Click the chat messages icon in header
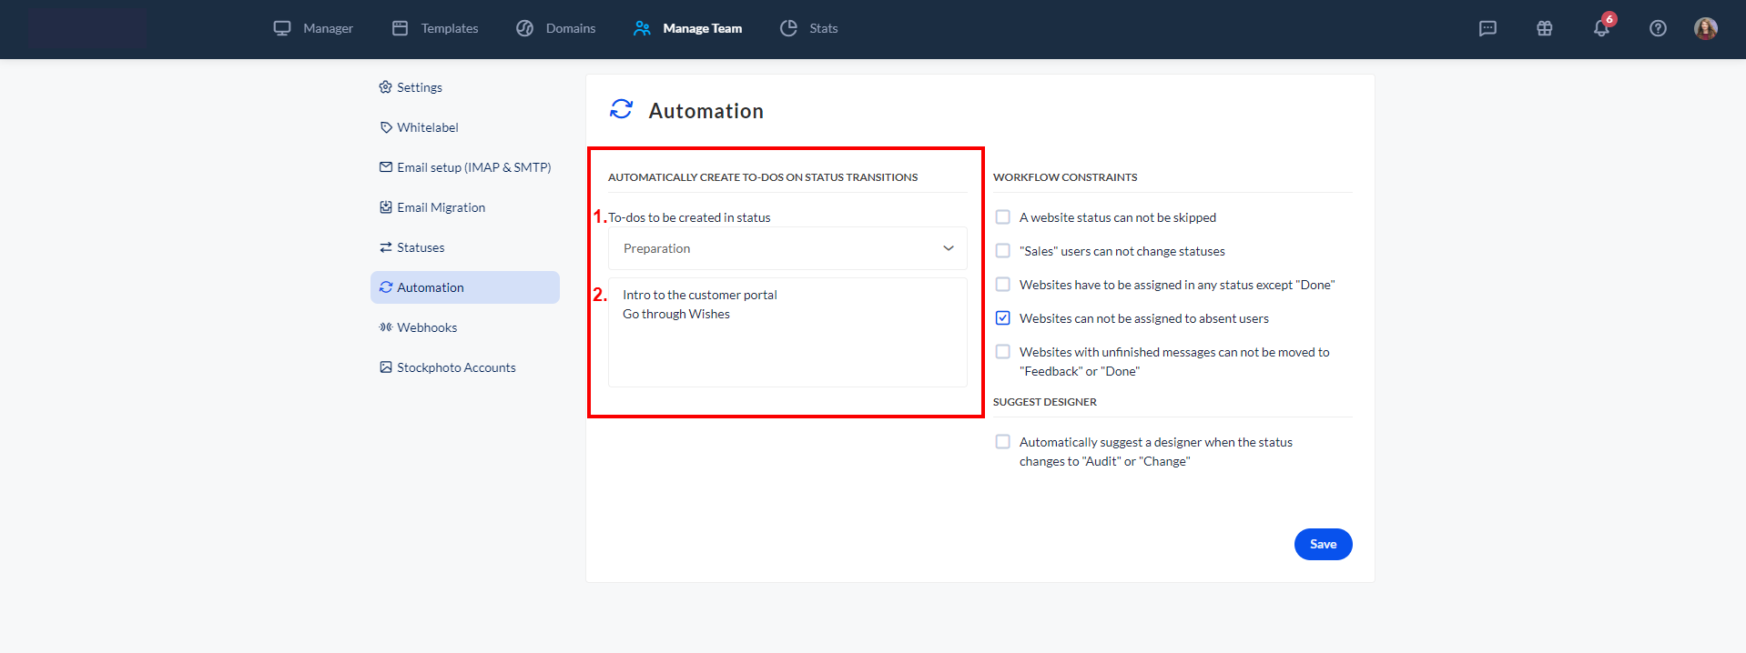 [x=1487, y=28]
